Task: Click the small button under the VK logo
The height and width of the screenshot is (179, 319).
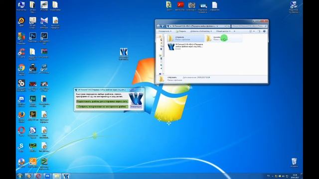Action: point(136,106)
